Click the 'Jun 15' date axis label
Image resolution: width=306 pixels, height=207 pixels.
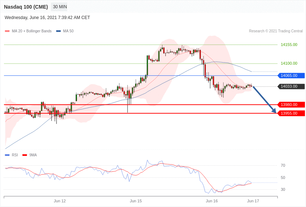click(136, 201)
